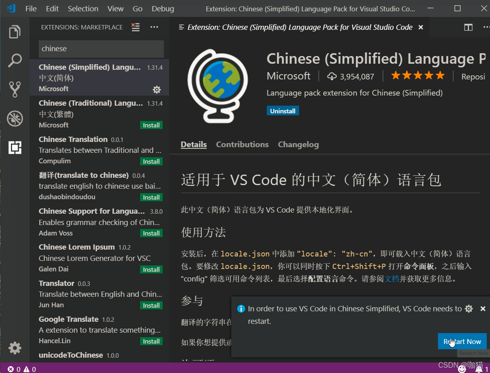The width and height of the screenshot is (490, 373).
Task: Click the errors count in status bar
Action: (x=14, y=369)
